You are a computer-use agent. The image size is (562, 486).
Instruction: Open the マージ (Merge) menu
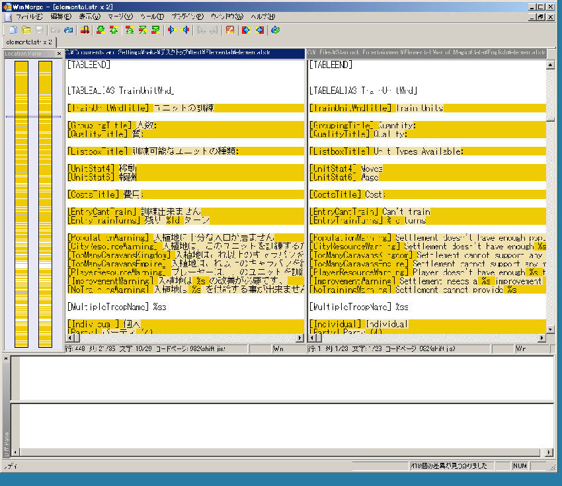tap(120, 16)
